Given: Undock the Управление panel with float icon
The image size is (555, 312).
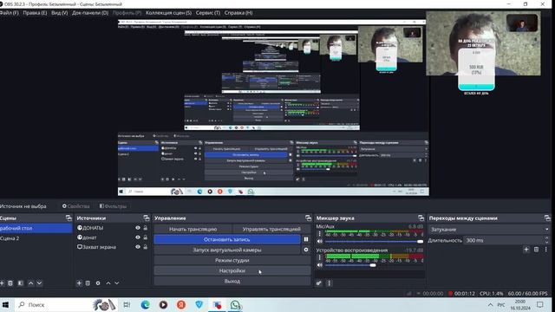Looking at the screenshot, I should click(x=309, y=218).
